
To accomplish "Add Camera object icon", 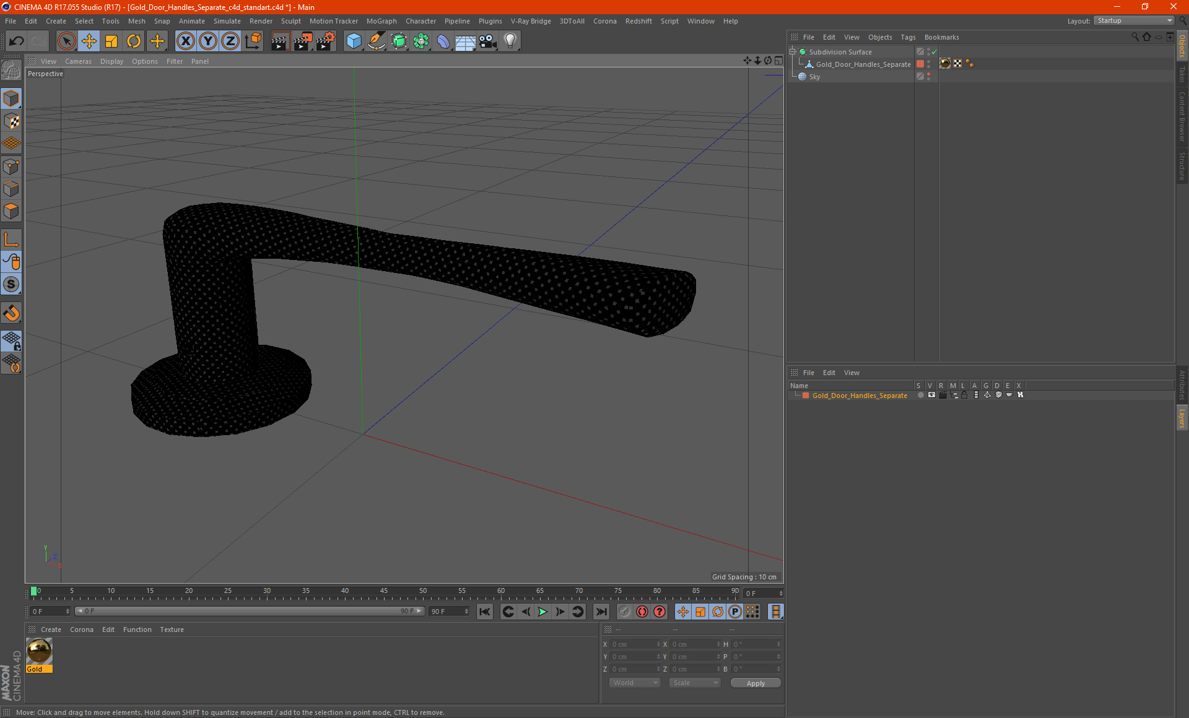I will (x=488, y=41).
